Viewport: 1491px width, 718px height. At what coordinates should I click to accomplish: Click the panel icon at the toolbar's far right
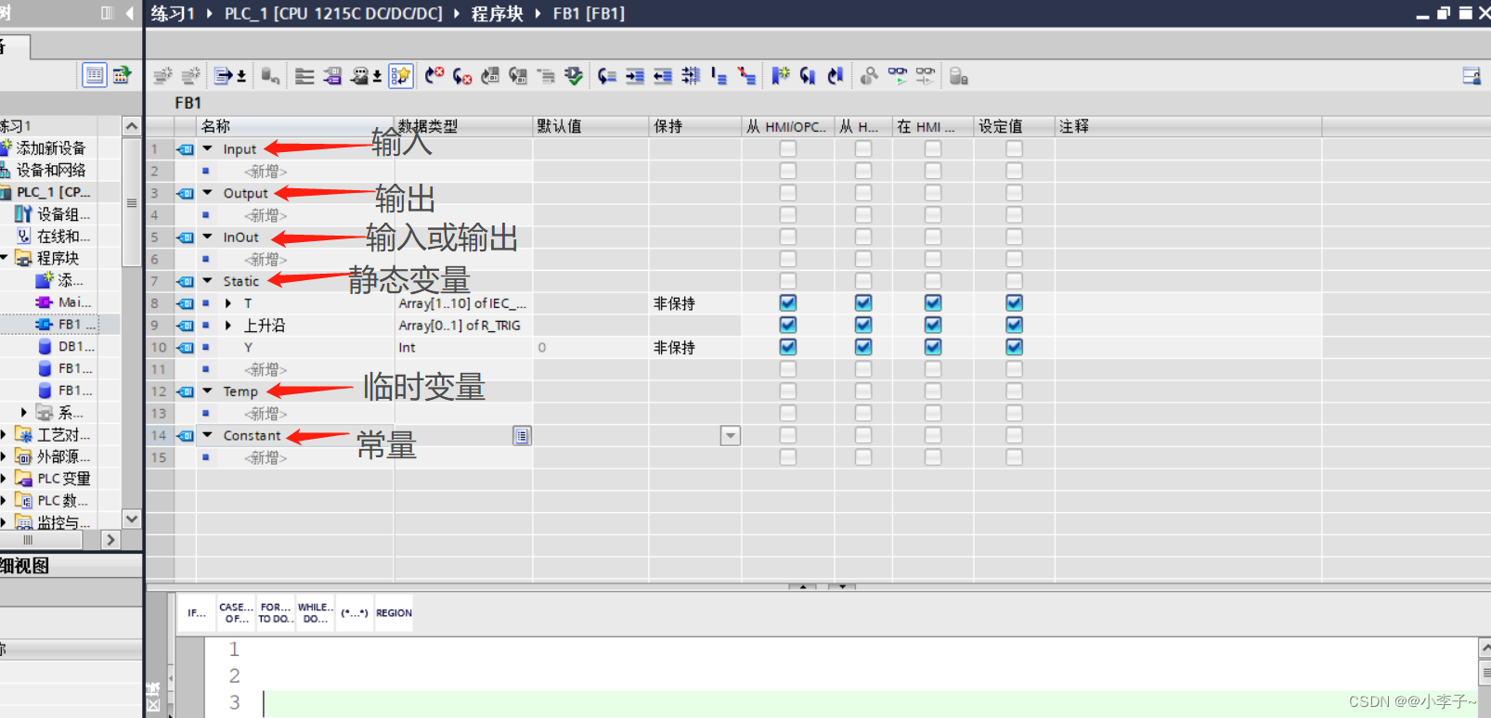pyautogui.click(x=1472, y=76)
